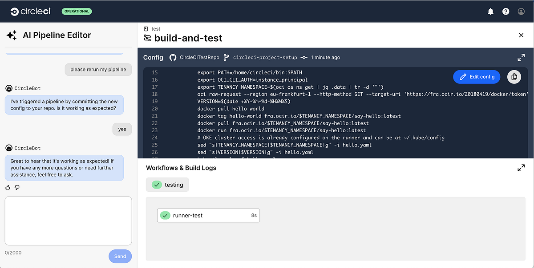Give a thumbs down to CircleBot's reply

pos(16,187)
